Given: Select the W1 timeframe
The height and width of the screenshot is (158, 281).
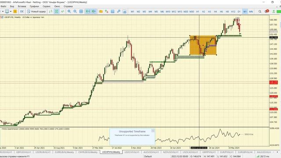Looking at the screenshot, I should 245,11.
